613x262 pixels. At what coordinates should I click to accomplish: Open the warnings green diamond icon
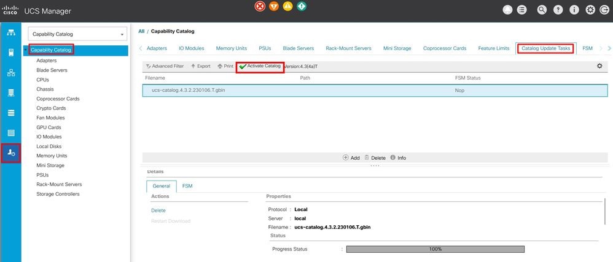point(302,7)
